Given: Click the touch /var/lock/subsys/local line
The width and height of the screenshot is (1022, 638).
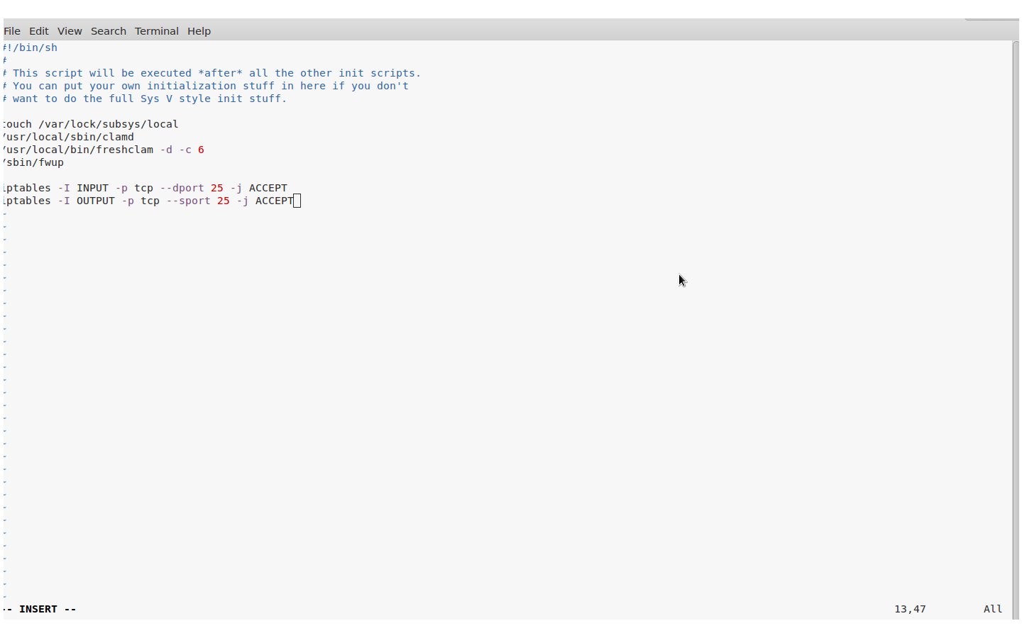Looking at the screenshot, I should tap(89, 124).
